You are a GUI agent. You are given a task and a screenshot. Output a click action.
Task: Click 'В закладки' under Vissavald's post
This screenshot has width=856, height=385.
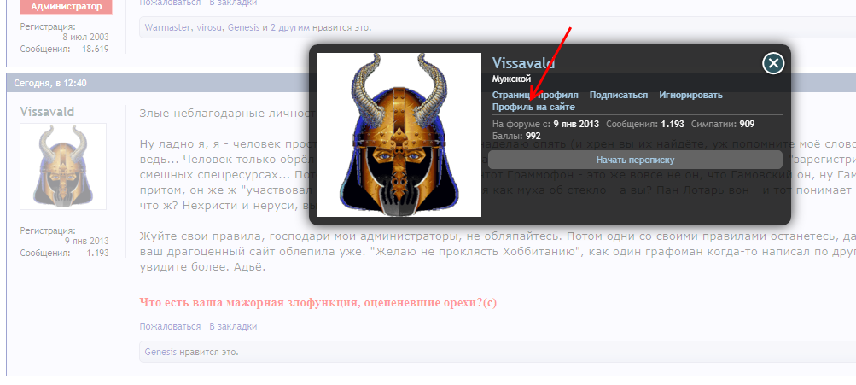[233, 327]
